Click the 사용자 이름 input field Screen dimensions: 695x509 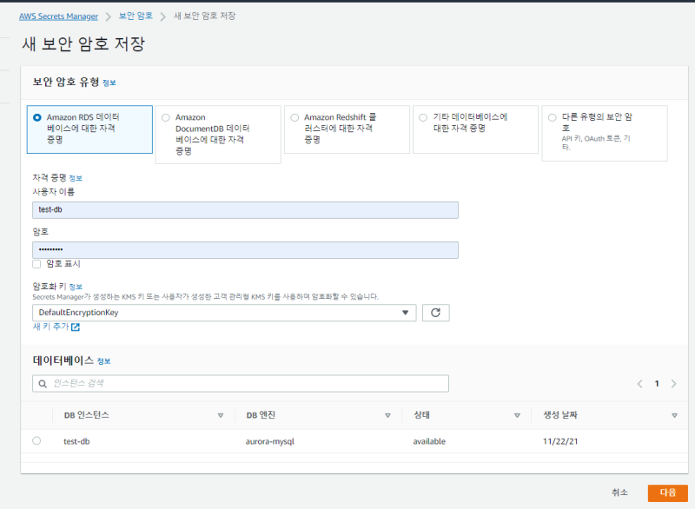tap(245, 210)
